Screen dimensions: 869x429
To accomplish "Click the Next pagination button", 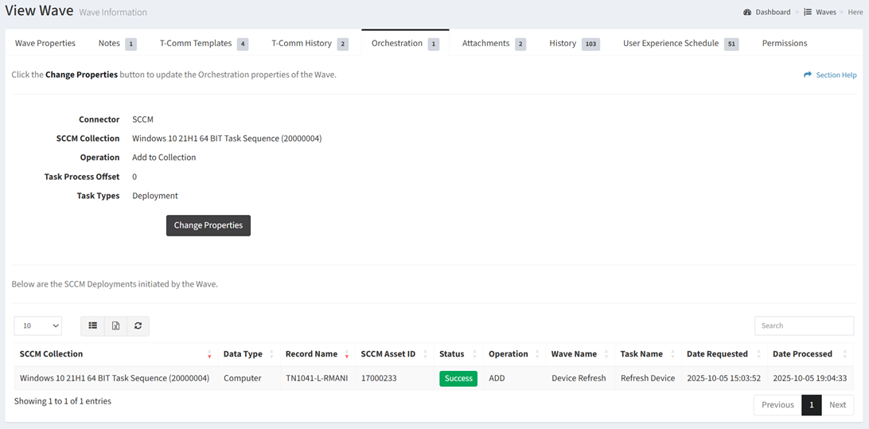I will 837,404.
